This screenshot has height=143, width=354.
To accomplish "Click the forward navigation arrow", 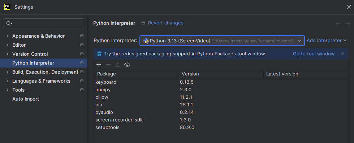I will point(347,24).
